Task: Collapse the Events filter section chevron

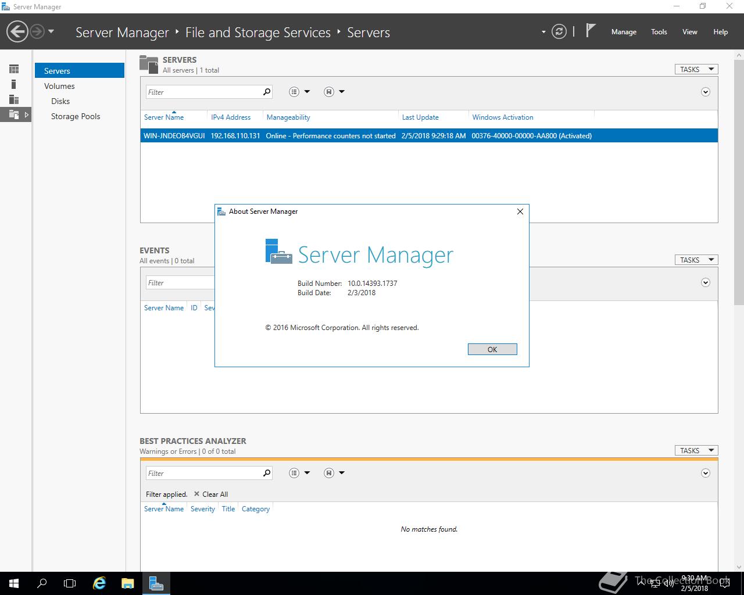Action: (x=706, y=282)
